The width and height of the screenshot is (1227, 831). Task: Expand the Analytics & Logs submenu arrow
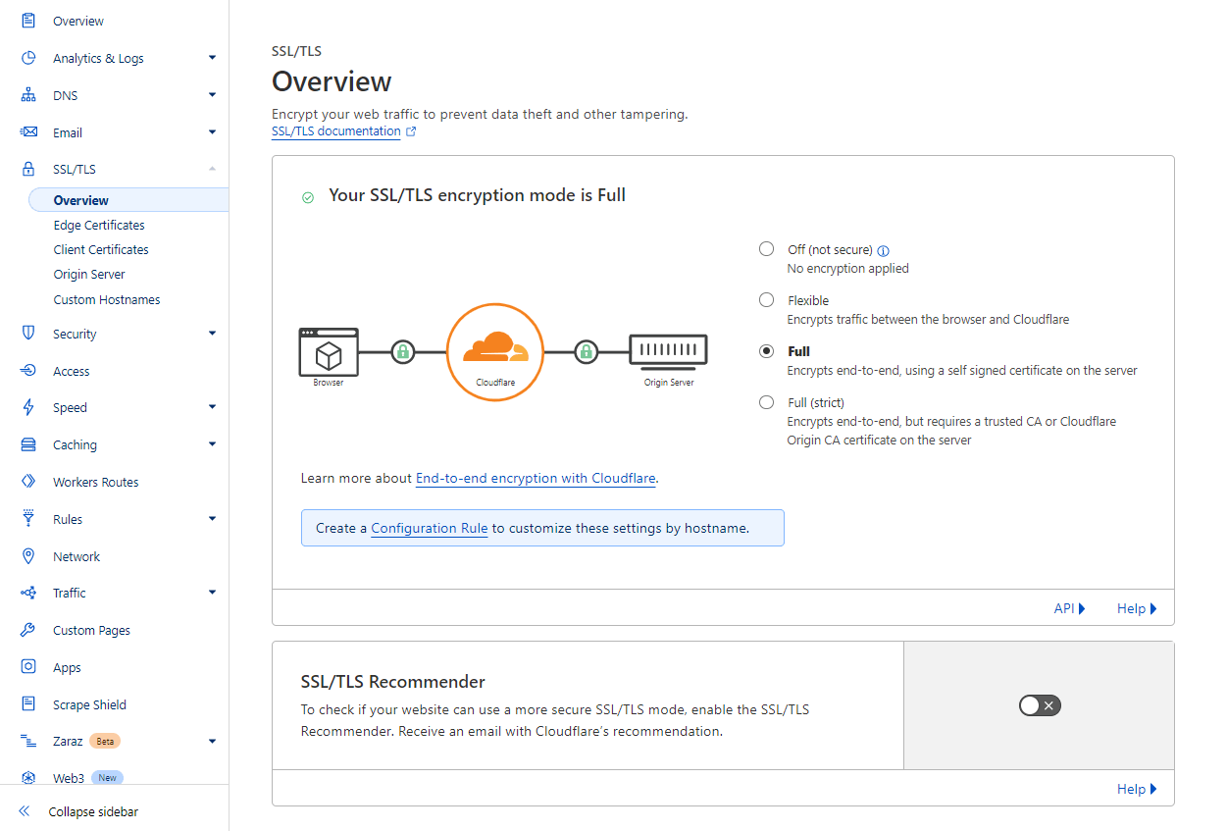point(212,58)
